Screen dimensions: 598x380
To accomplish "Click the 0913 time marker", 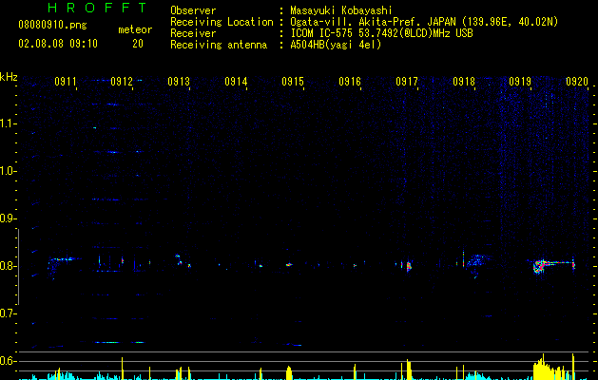I will pyautogui.click(x=179, y=81).
